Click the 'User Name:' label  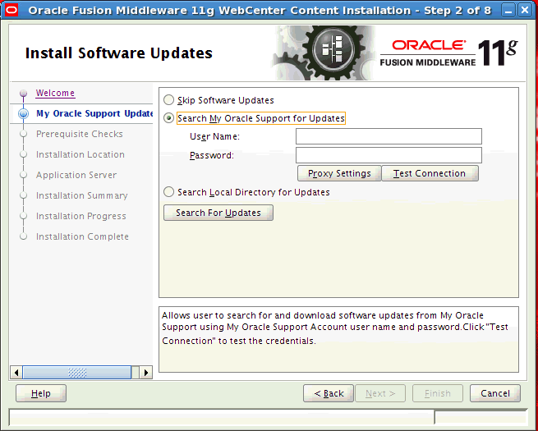point(214,136)
